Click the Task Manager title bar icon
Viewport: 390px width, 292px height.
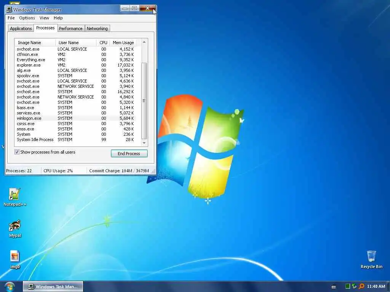click(9, 10)
